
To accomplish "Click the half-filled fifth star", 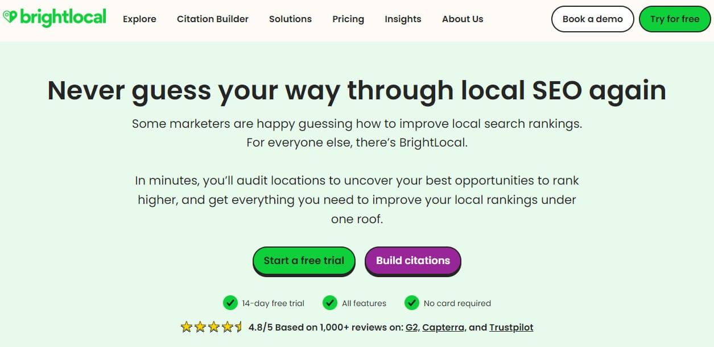I will [238, 327].
